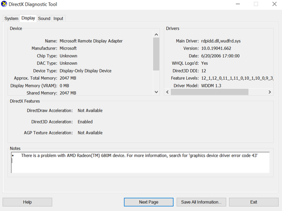The height and width of the screenshot is (211, 282).
Task: Click the AMD Radeon 680M problem note
Action: [x=139, y=155]
